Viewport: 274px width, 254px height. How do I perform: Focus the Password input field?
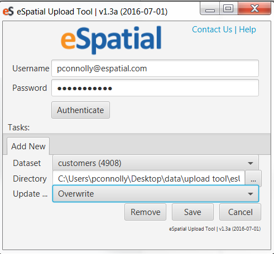(x=155, y=88)
